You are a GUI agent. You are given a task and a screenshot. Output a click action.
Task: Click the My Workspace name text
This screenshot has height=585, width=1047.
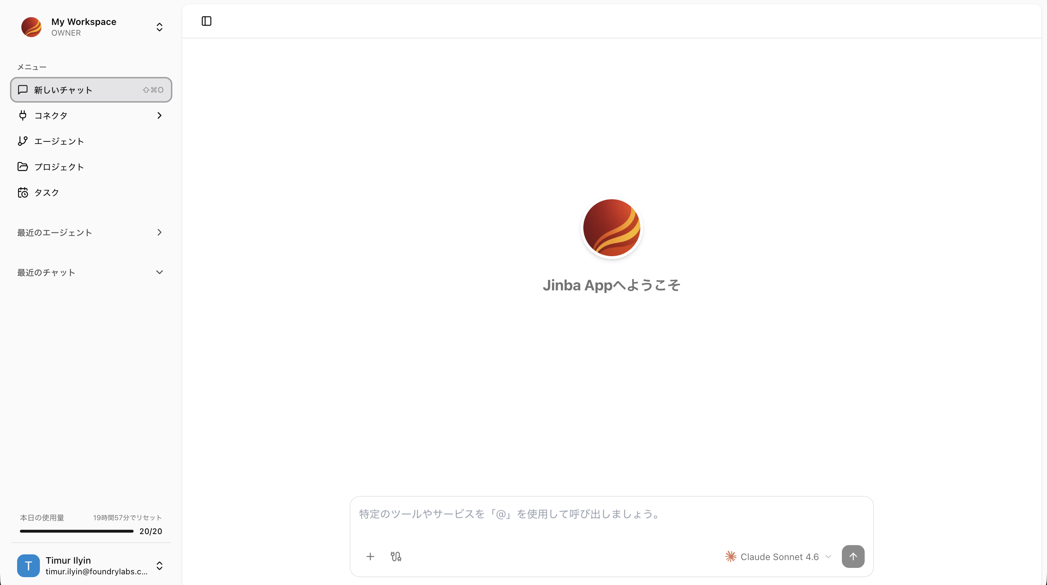coord(84,21)
